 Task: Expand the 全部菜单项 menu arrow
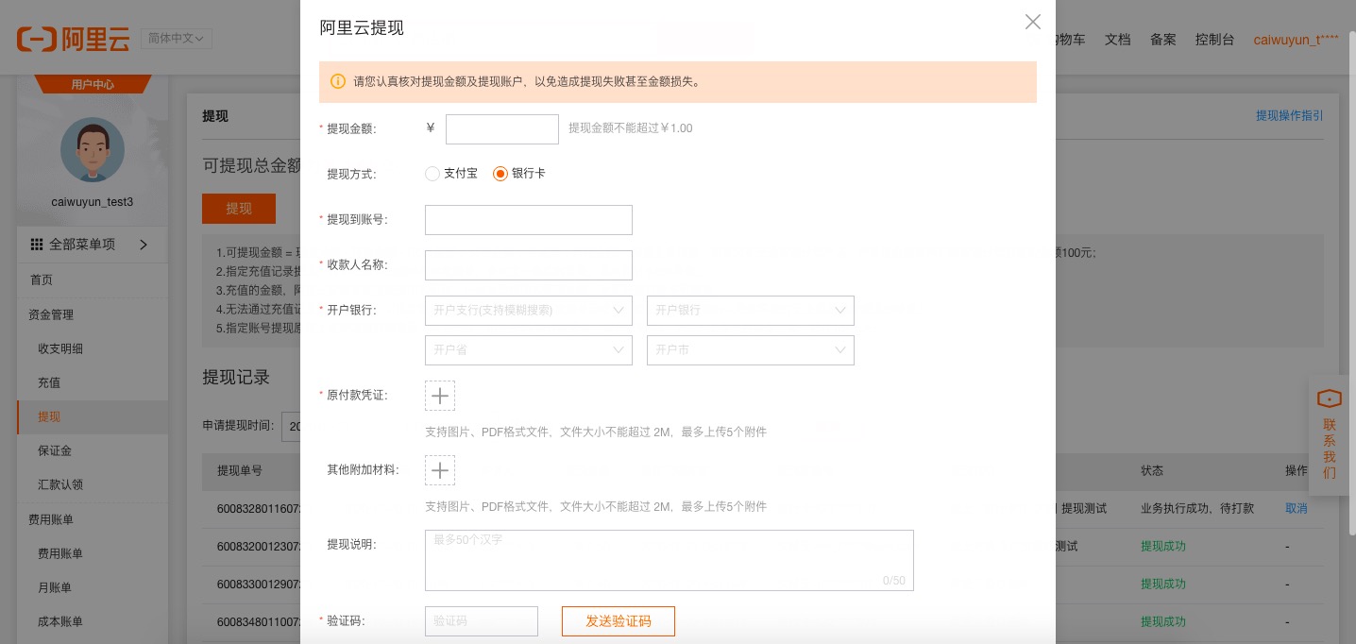(144, 245)
